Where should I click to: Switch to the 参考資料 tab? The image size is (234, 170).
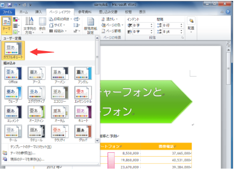tap(85, 12)
